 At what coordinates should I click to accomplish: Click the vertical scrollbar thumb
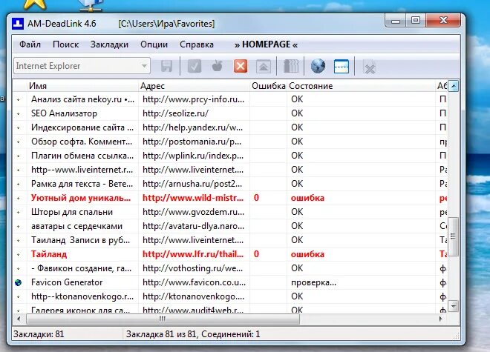[453, 236]
